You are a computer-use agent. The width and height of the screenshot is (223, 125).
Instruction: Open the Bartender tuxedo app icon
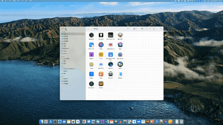click(101, 35)
